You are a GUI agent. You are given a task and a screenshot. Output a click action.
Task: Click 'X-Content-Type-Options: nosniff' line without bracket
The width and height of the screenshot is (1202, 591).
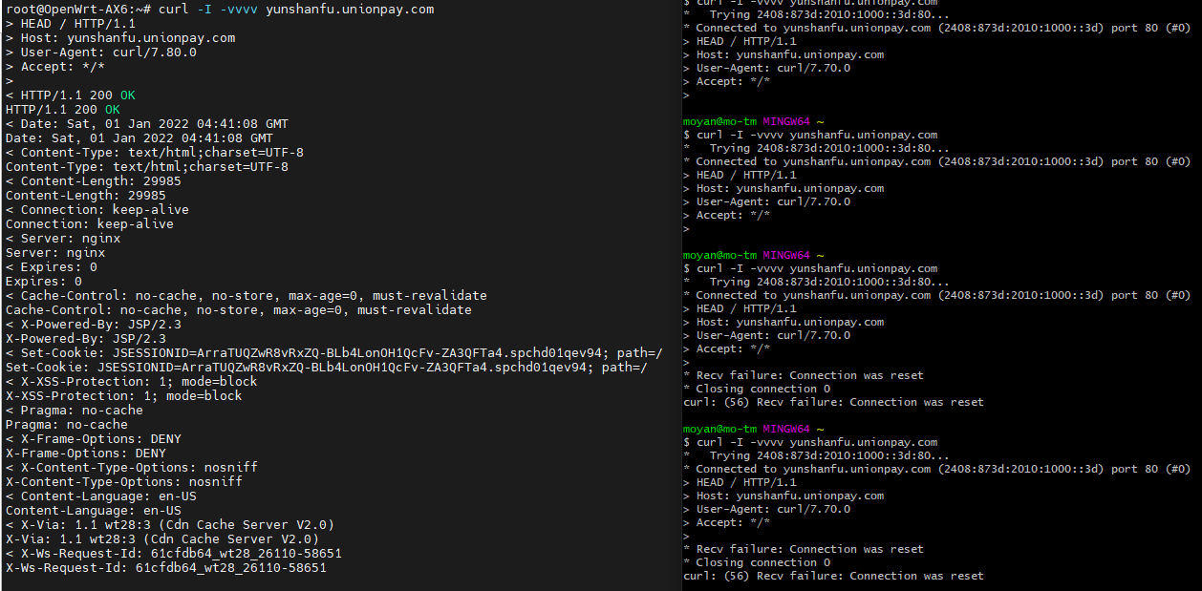pos(123,482)
